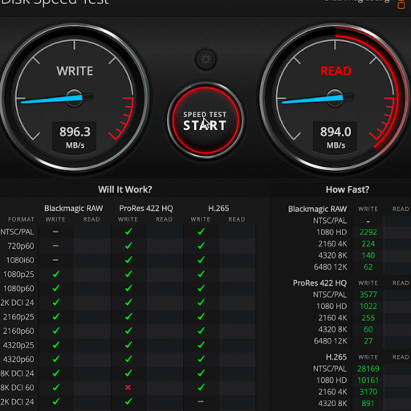Click the WRITE gauge needle hub
Screen dimensions: 411x411
tap(74, 98)
